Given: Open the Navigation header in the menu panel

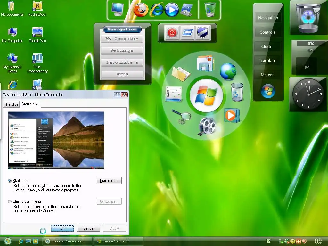Looking at the screenshot, I should coord(122,29).
